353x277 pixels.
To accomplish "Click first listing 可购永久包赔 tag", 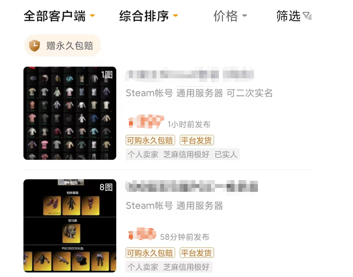I will pyautogui.click(x=150, y=140).
